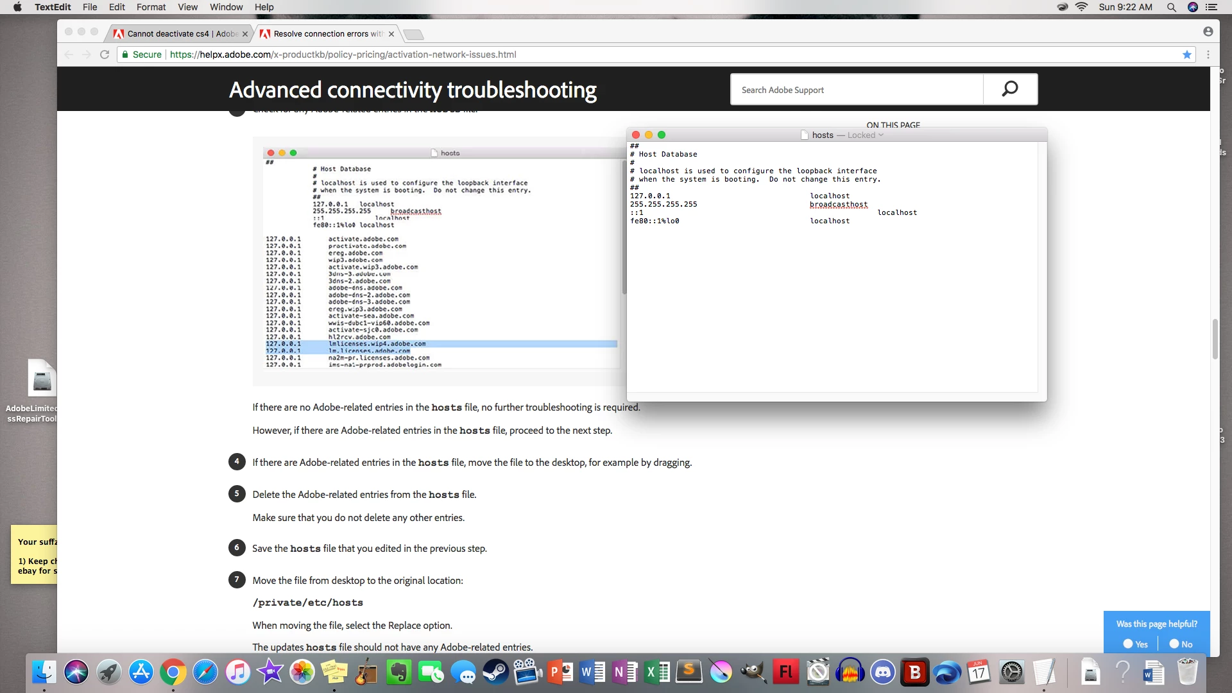1232x693 pixels.
Task: Click the Search Adobe Support magnifier button
Action: (x=1010, y=89)
